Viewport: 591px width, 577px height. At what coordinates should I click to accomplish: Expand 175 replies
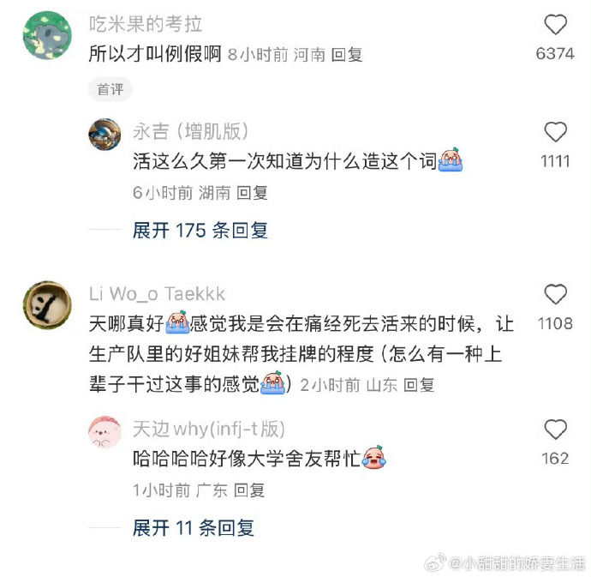click(200, 230)
